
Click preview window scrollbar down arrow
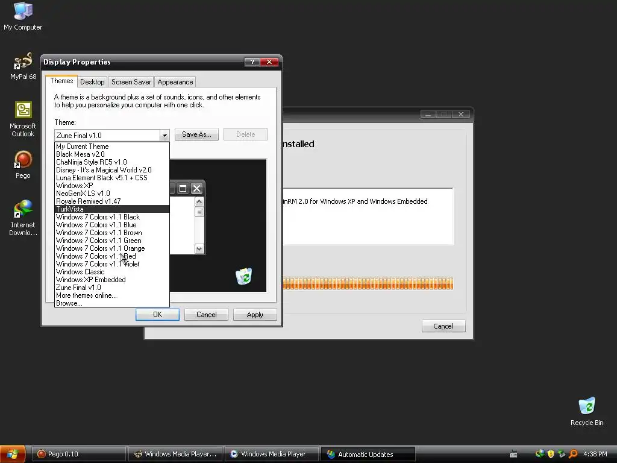pos(199,248)
